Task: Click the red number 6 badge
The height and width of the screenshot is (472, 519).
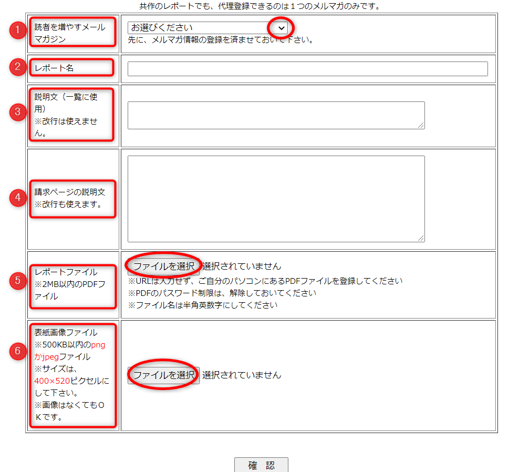Action: click(x=18, y=352)
